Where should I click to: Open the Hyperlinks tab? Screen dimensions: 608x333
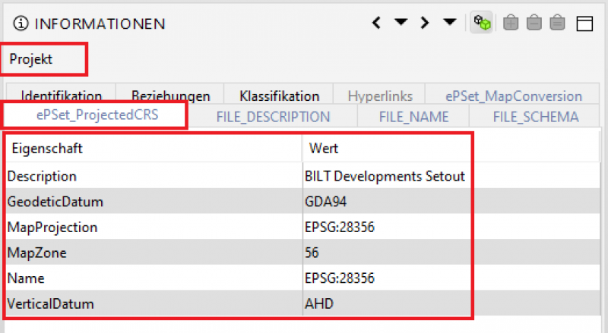(380, 96)
